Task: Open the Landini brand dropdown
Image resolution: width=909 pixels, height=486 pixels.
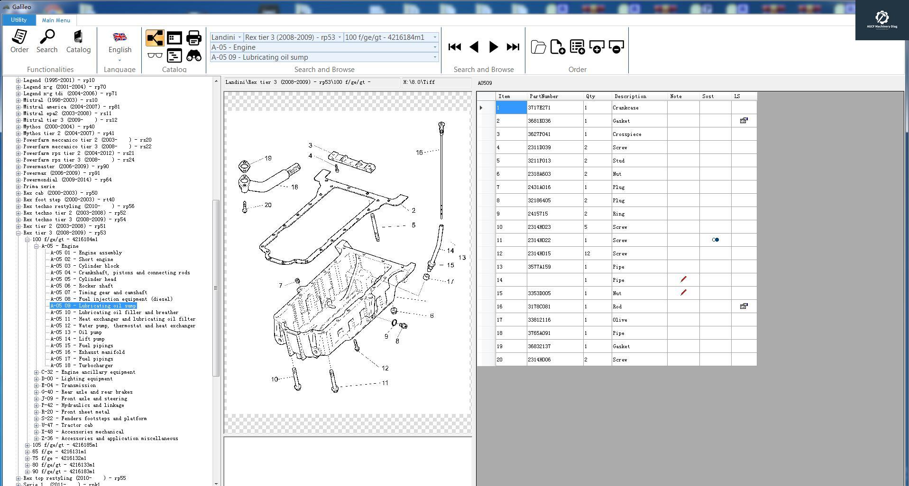Action: (x=240, y=37)
